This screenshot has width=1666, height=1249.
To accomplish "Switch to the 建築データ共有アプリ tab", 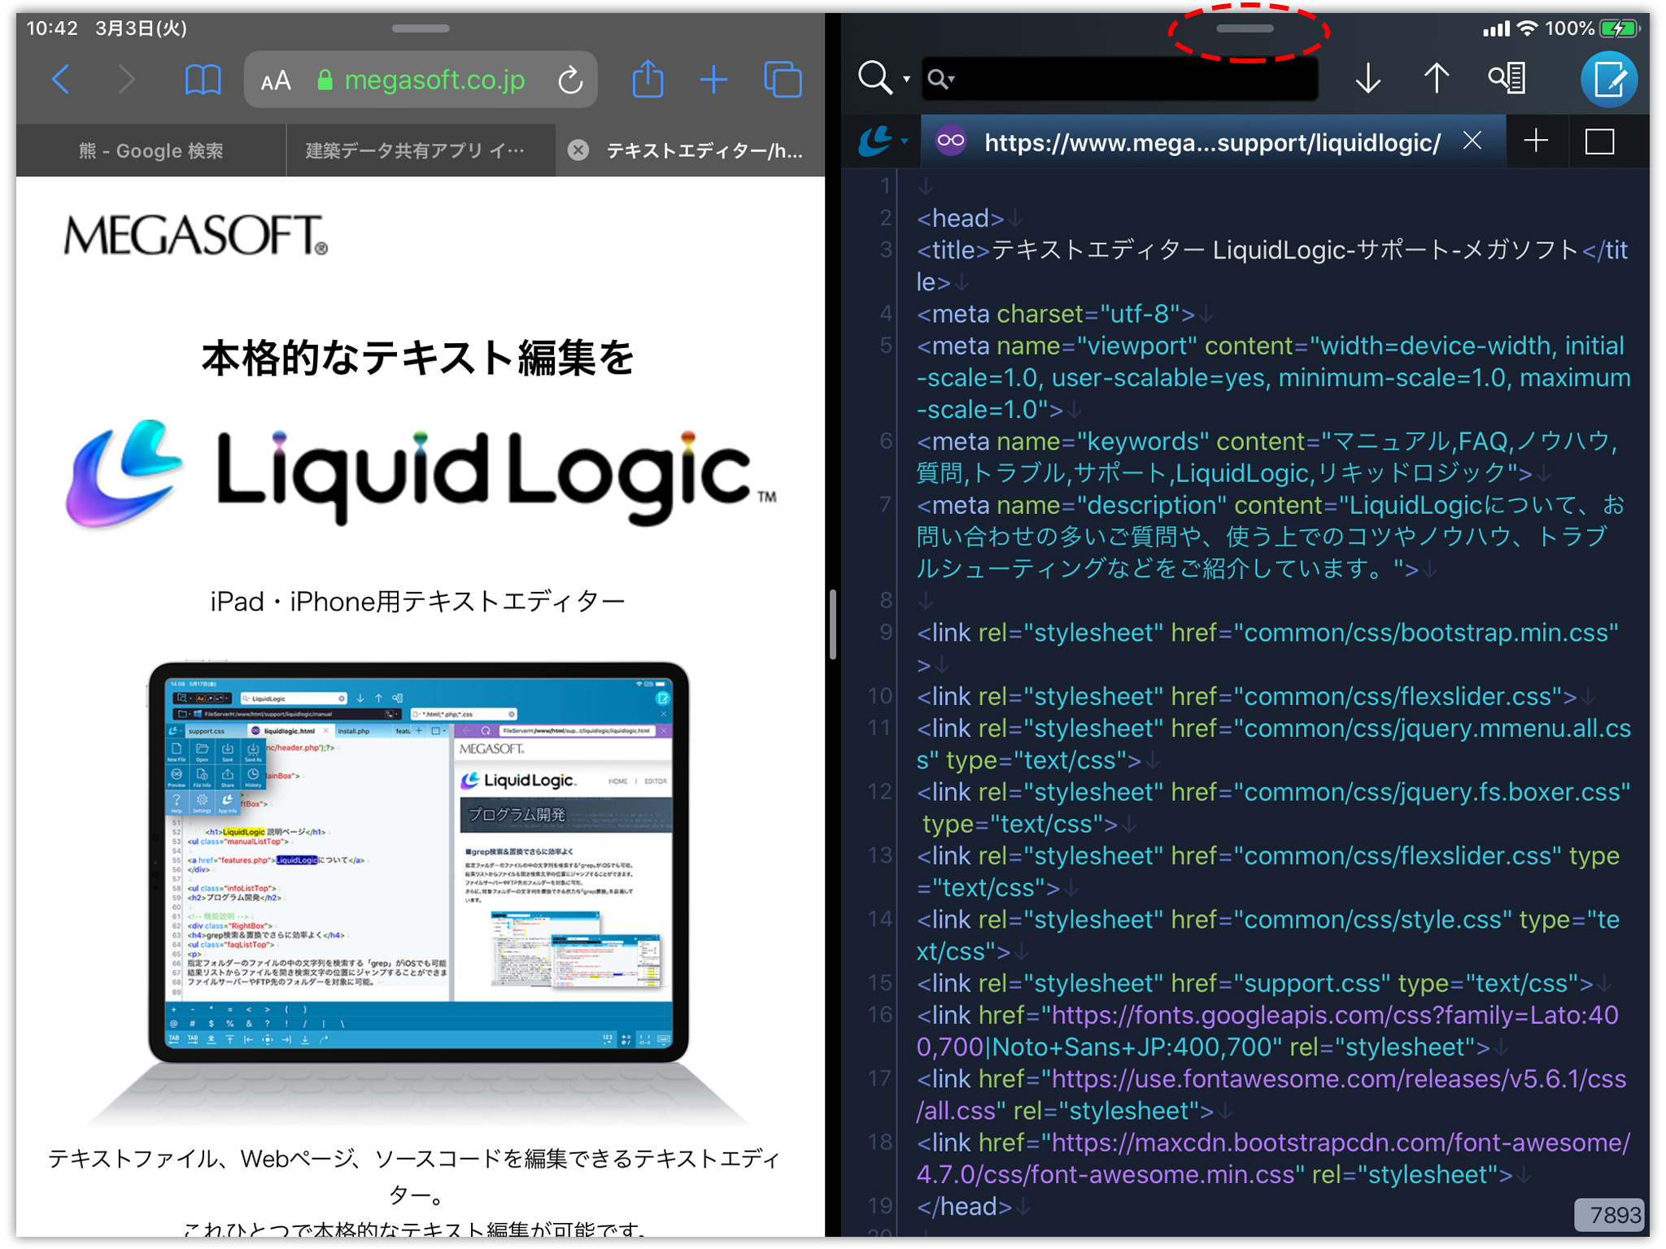I will (x=420, y=150).
